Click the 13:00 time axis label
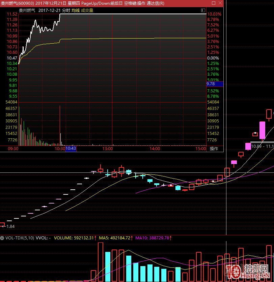The width and height of the screenshot is (274, 282). point(108,149)
